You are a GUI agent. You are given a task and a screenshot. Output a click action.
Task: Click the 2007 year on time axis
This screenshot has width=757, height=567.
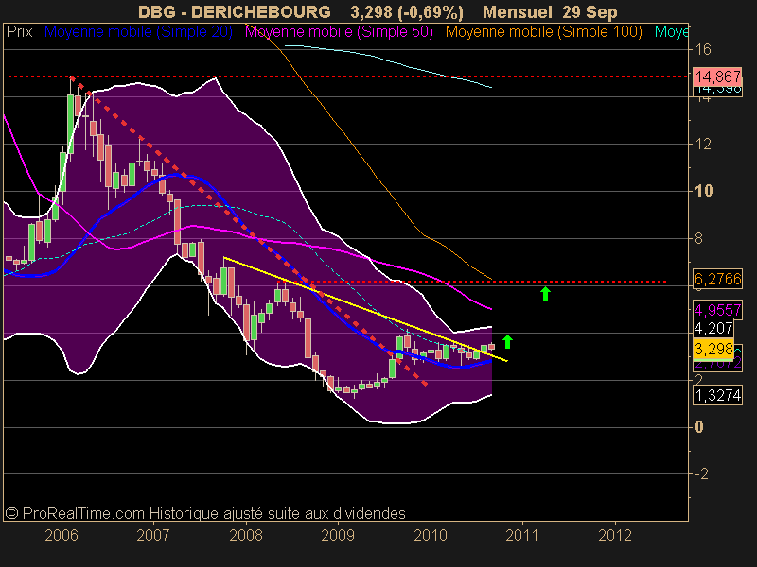point(153,535)
